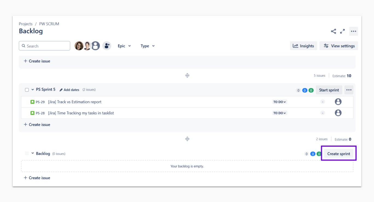Click the share icon near the top right

333,31
